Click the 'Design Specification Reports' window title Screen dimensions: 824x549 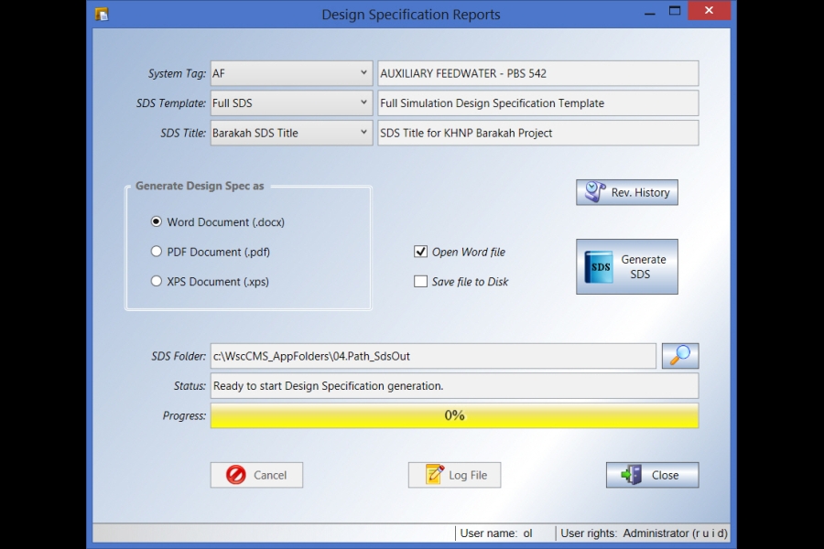click(411, 15)
